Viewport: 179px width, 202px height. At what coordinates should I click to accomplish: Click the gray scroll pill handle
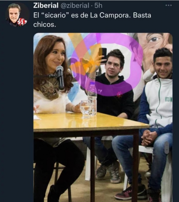click(167, 147)
